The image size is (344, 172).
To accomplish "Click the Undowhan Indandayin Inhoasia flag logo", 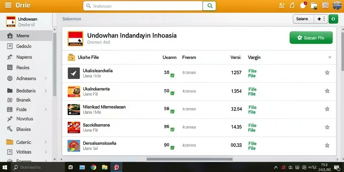I will (76, 39).
